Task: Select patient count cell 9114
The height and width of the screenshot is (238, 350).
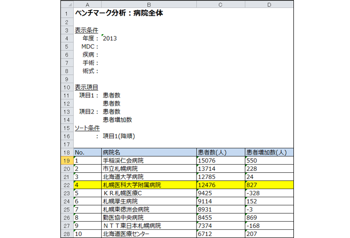Action: coord(221,202)
